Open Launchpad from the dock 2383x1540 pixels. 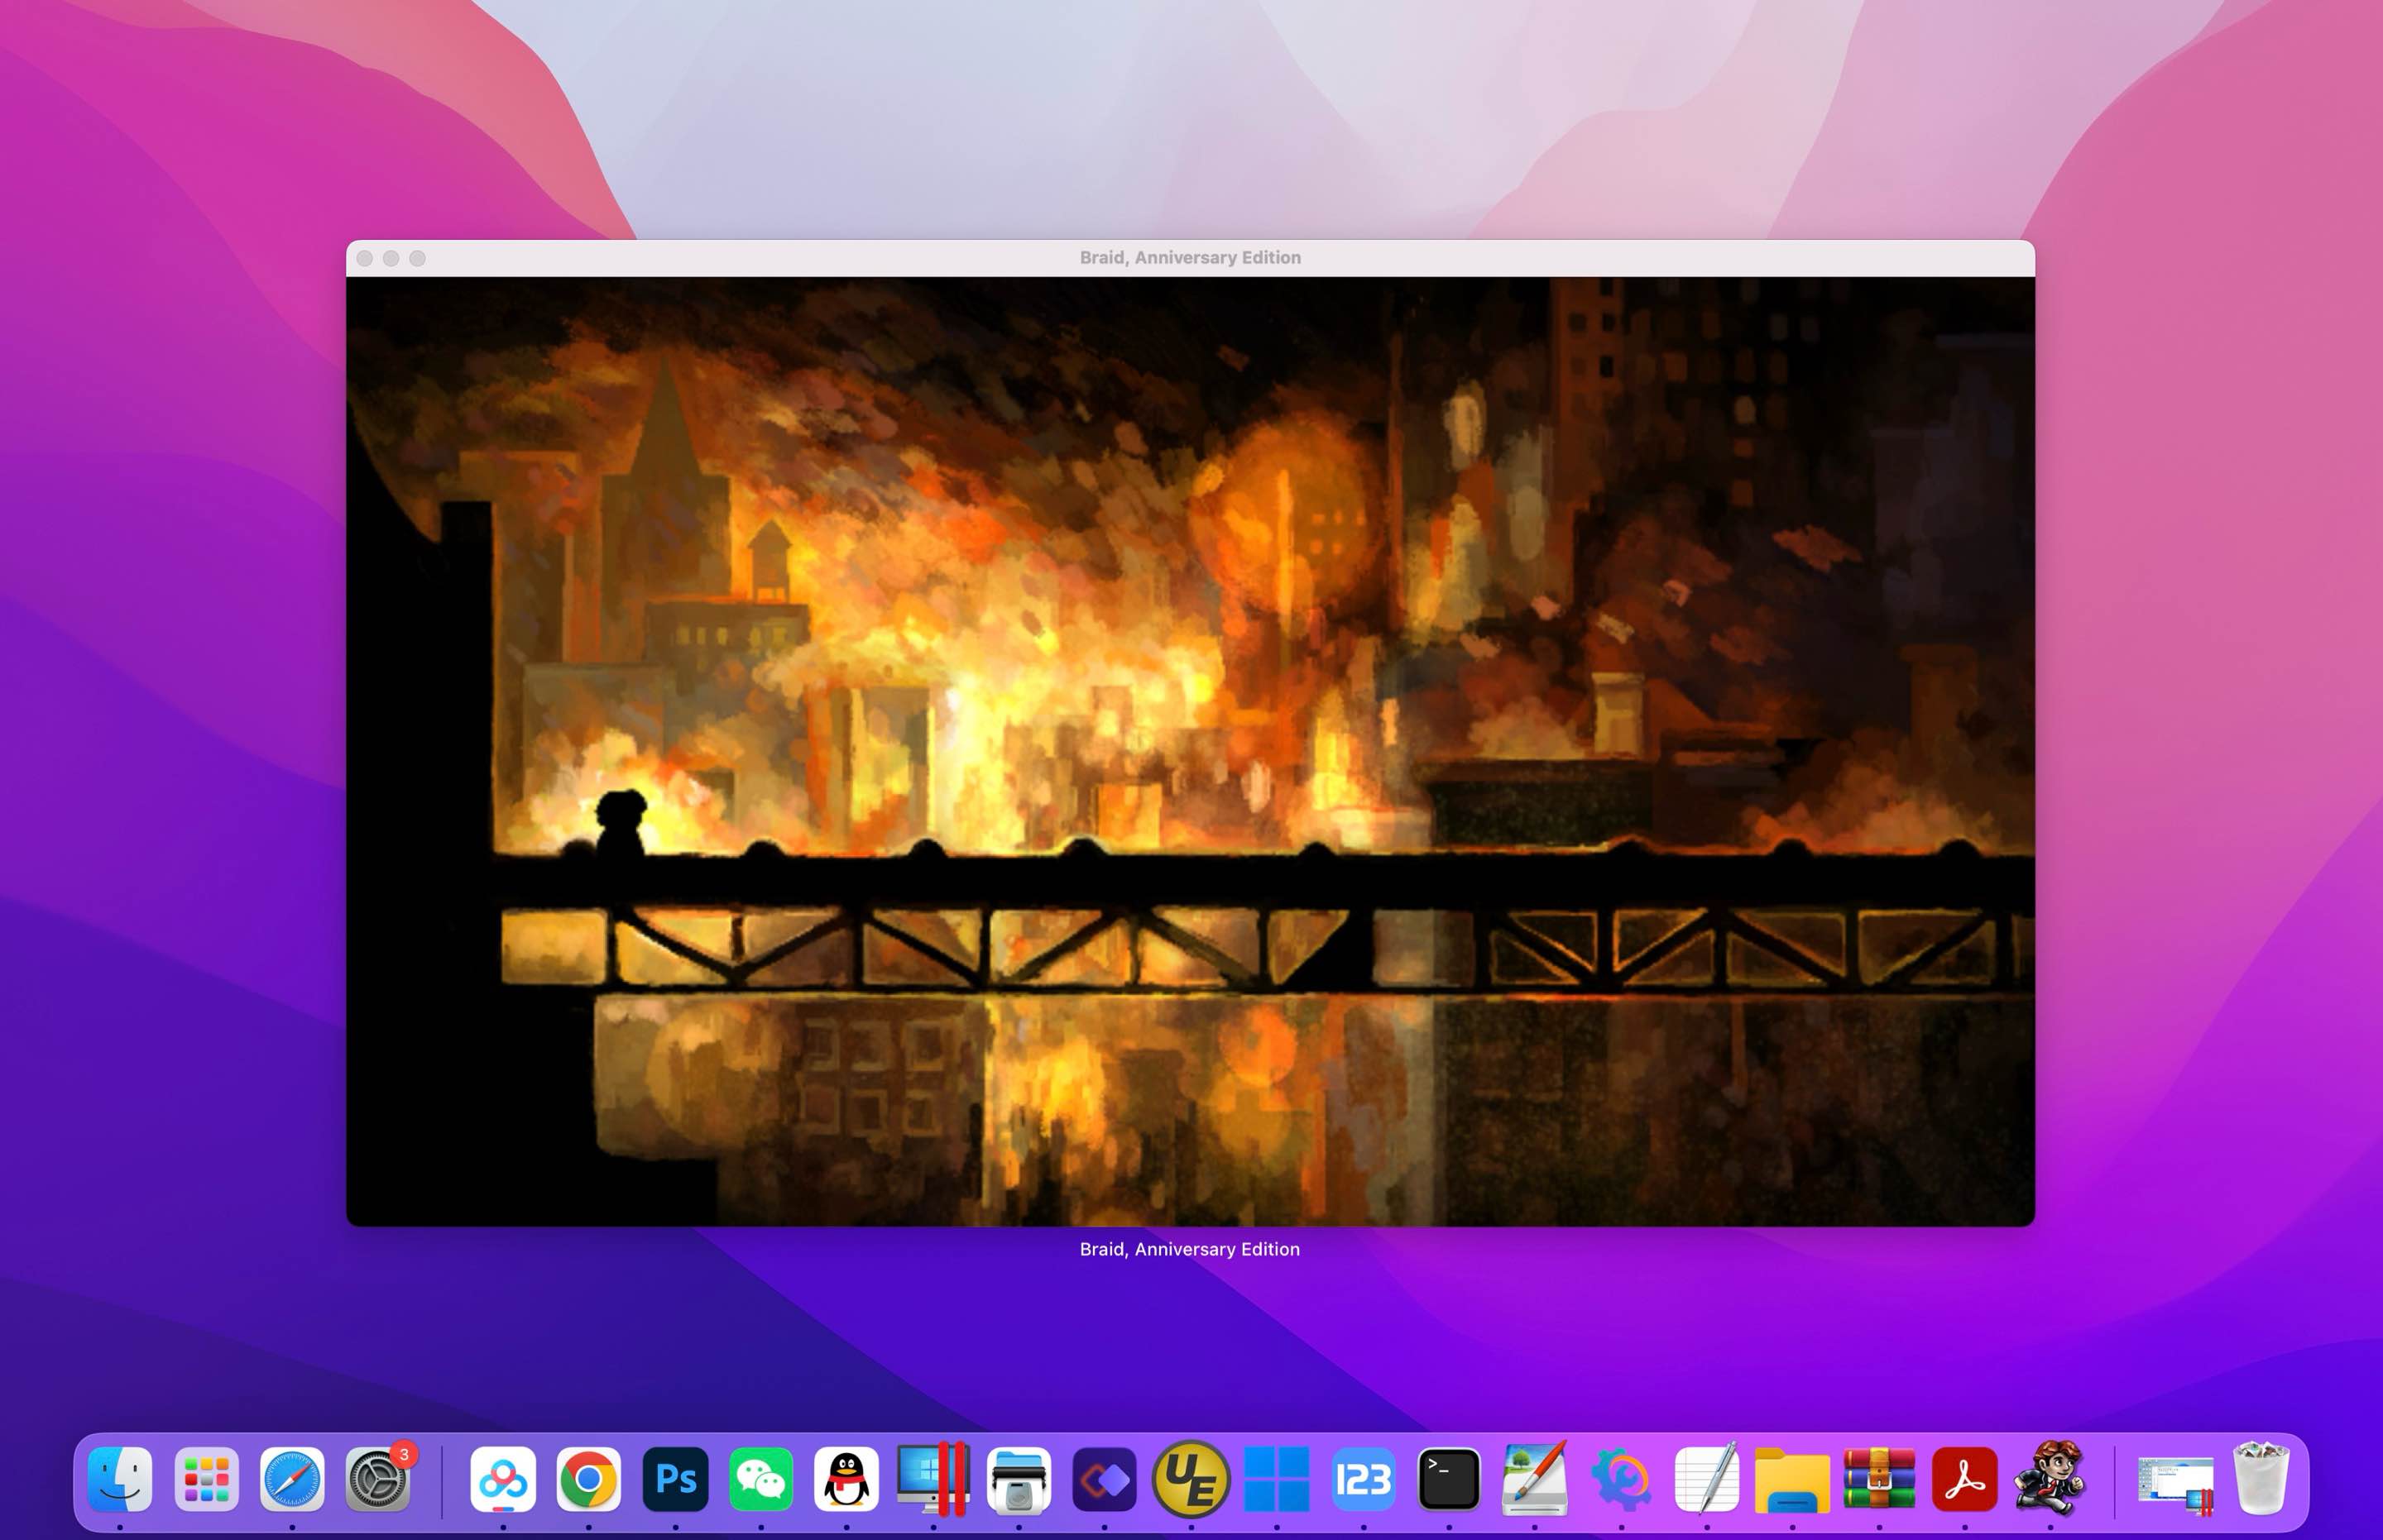[206, 1479]
